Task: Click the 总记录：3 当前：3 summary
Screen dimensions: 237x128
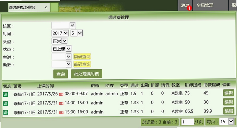Action: pos(160,122)
